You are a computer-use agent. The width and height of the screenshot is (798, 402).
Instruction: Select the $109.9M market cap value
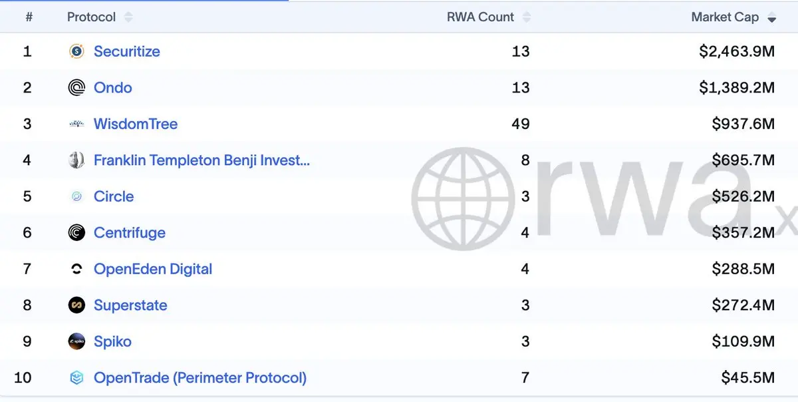click(743, 341)
